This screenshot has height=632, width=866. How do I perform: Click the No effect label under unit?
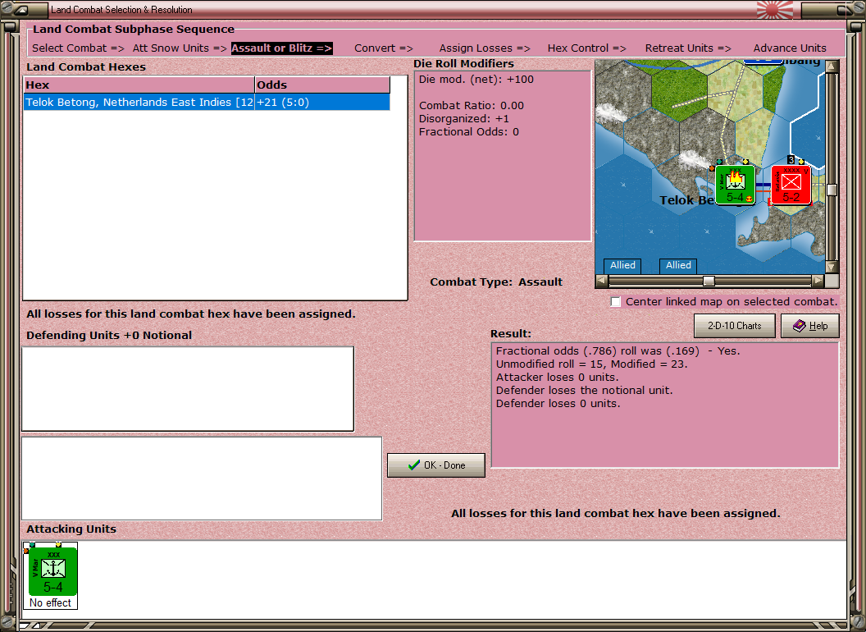[50, 602]
